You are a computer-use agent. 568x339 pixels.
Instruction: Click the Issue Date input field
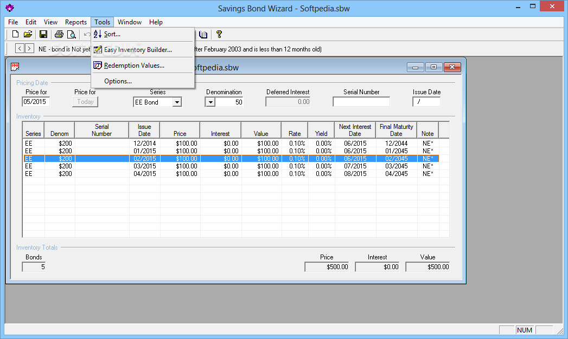tap(426, 102)
